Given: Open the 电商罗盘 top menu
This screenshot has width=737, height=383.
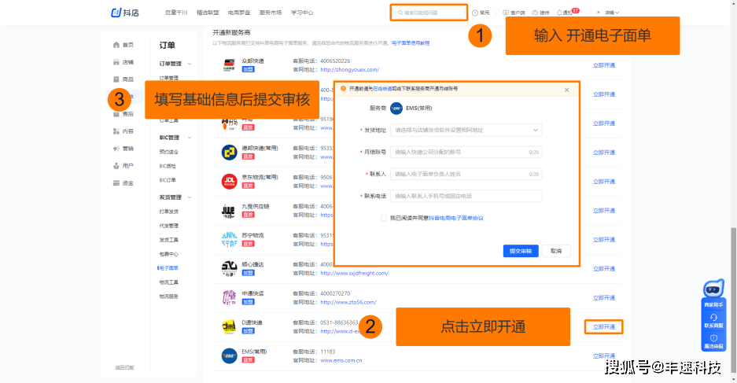Looking at the screenshot, I should click(239, 13).
